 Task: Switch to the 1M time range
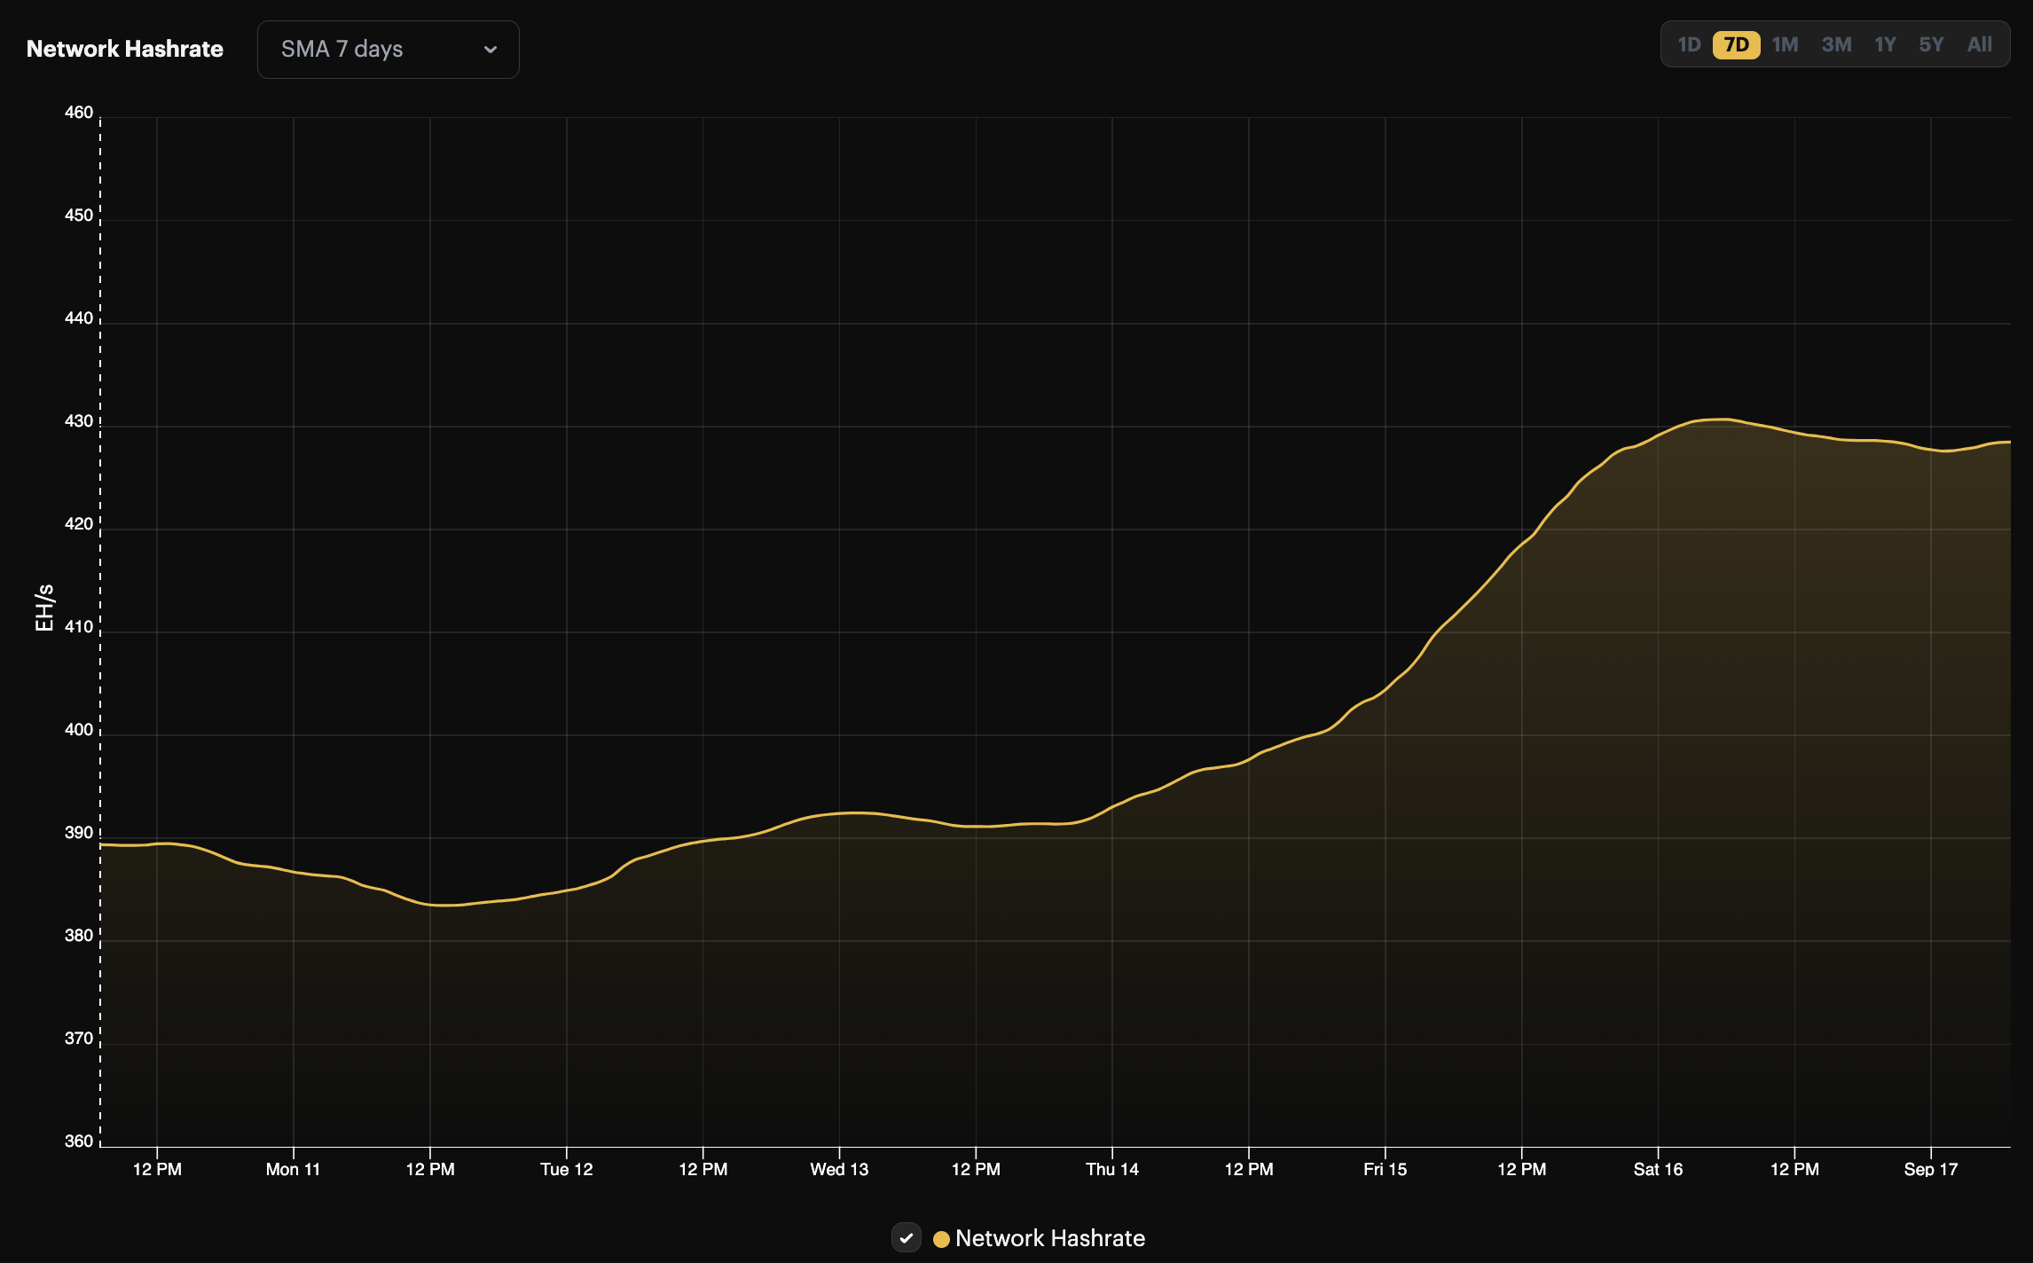click(x=1785, y=43)
